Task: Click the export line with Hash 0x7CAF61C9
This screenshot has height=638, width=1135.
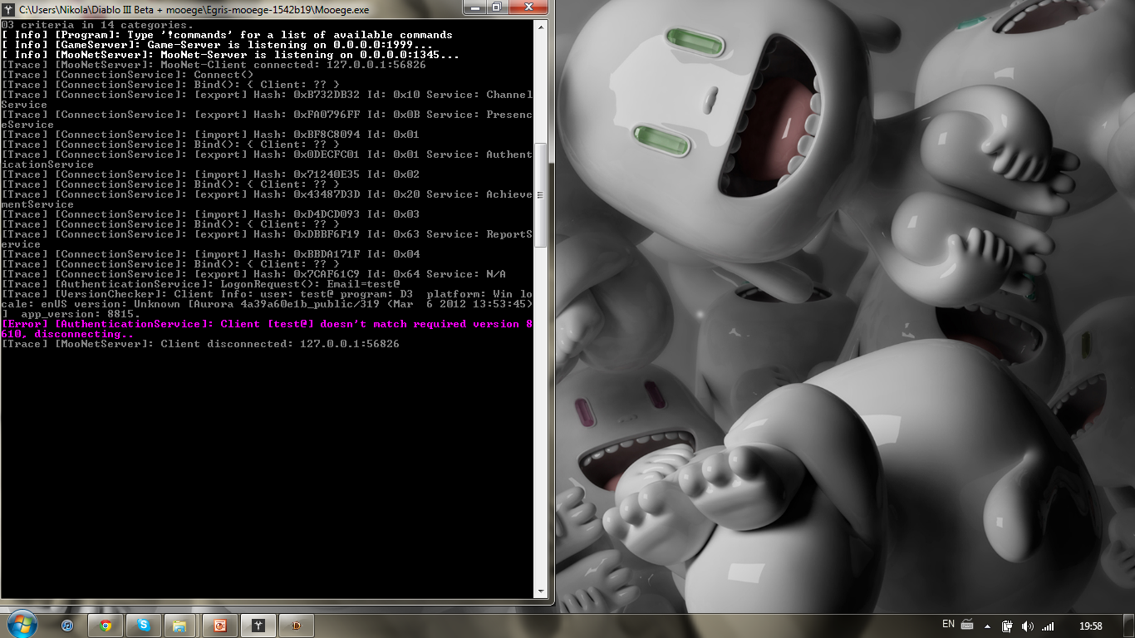Action: click(x=253, y=274)
